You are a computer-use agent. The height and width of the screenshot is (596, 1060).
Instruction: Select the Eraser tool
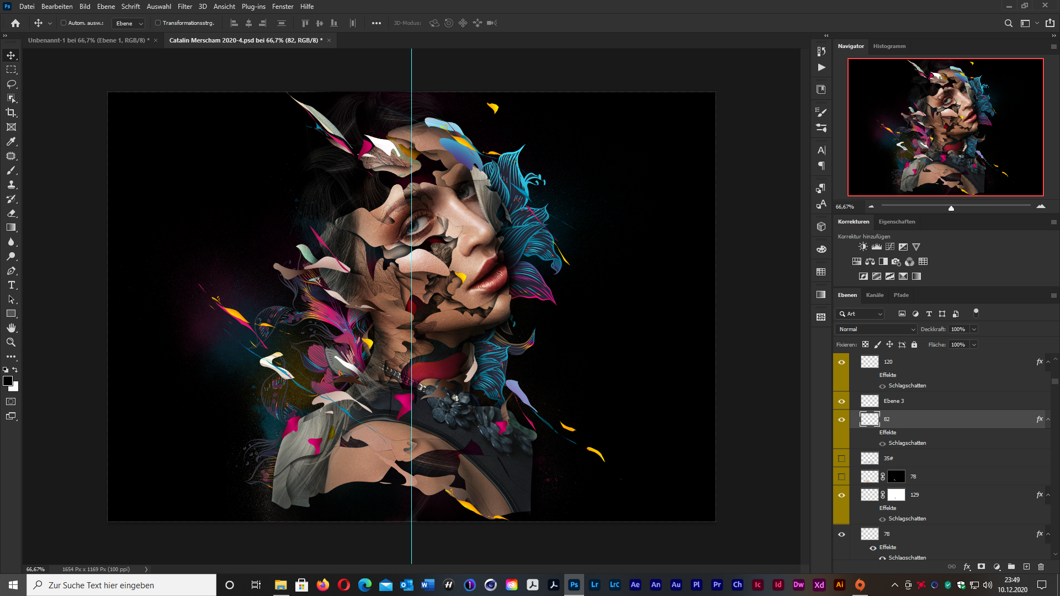(x=11, y=213)
